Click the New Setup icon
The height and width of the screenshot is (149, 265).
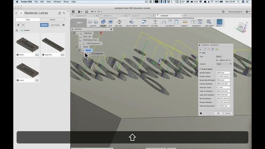(90, 22)
